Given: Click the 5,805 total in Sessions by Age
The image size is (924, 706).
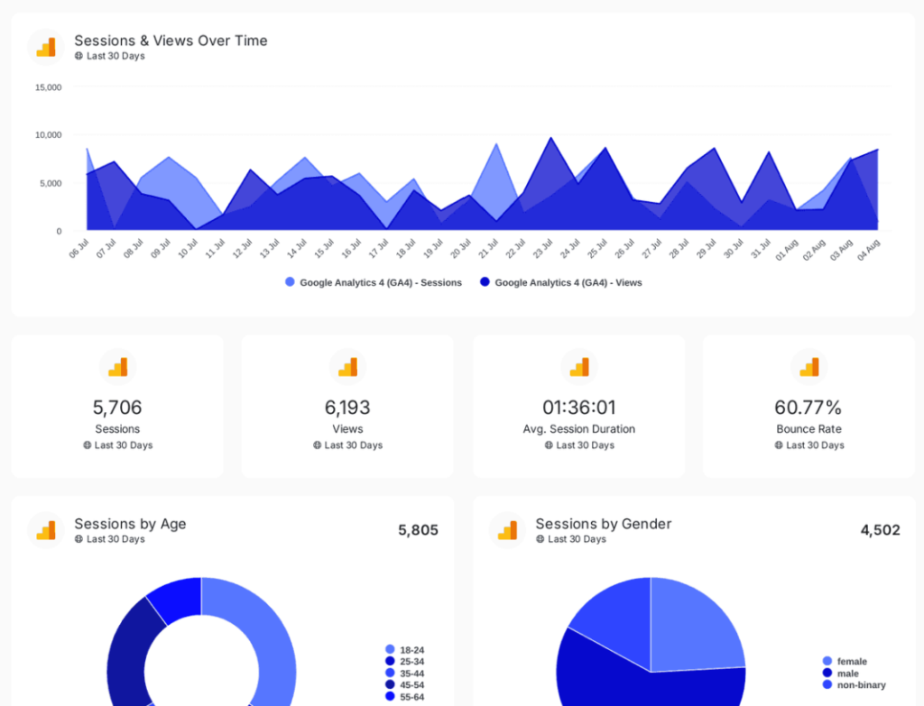Looking at the screenshot, I should click(419, 530).
